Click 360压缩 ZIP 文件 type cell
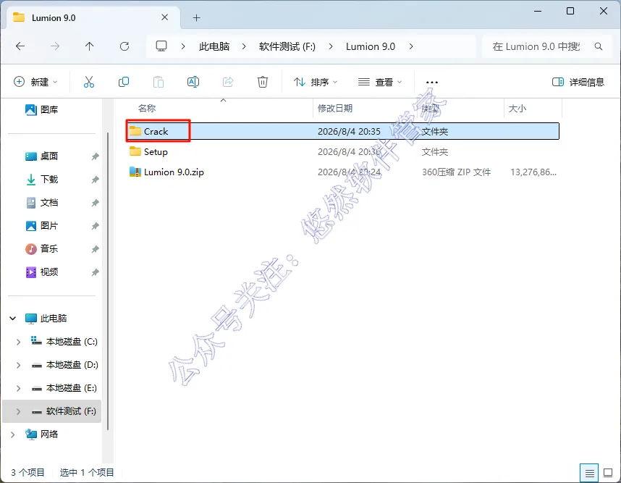 pos(456,172)
